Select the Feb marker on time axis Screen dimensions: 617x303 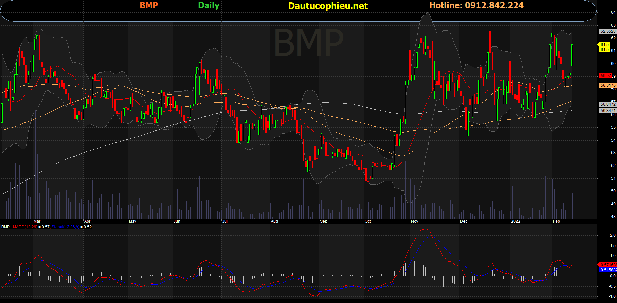click(556, 221)
